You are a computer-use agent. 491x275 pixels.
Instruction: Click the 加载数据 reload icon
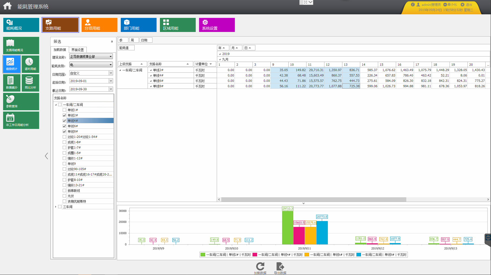[x=260, y=267]
